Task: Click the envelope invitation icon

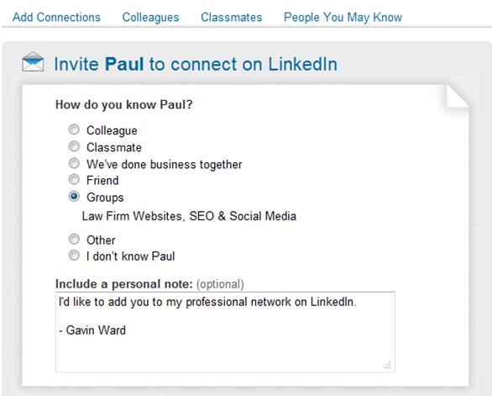Action: pos(33,62)
